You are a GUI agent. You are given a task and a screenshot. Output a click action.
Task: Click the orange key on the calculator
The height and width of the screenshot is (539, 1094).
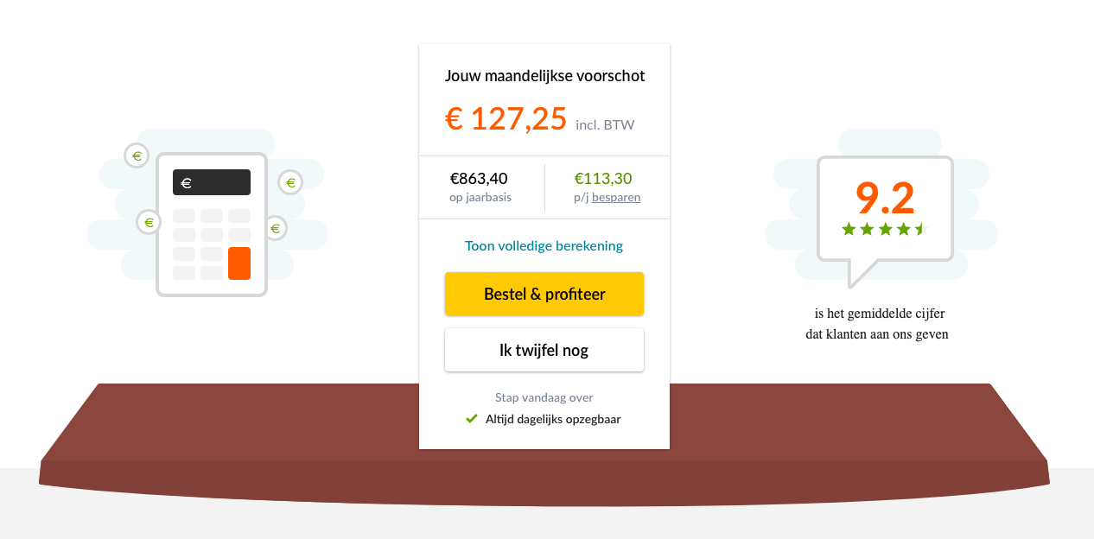(239, 263)
